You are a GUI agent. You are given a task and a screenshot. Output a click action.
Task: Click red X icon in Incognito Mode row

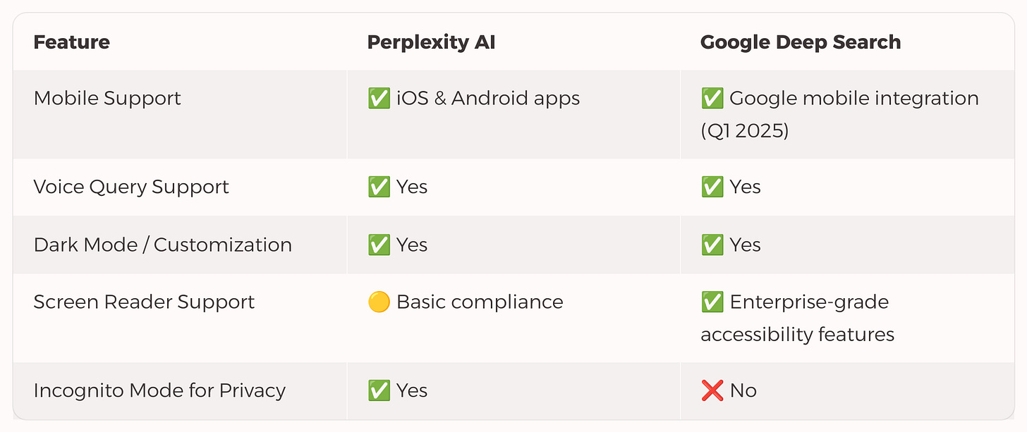point(712,390)
